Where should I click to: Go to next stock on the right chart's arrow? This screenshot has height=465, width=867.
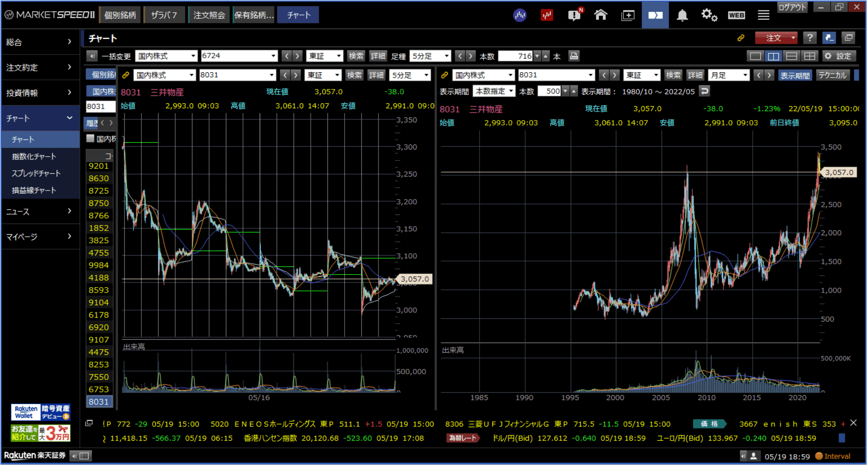pos(615,75)
